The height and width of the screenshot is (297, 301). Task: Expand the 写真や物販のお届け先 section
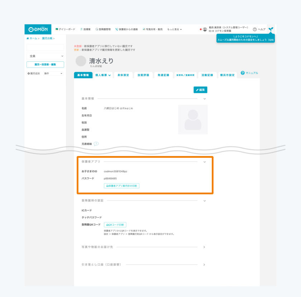(204, 247)
